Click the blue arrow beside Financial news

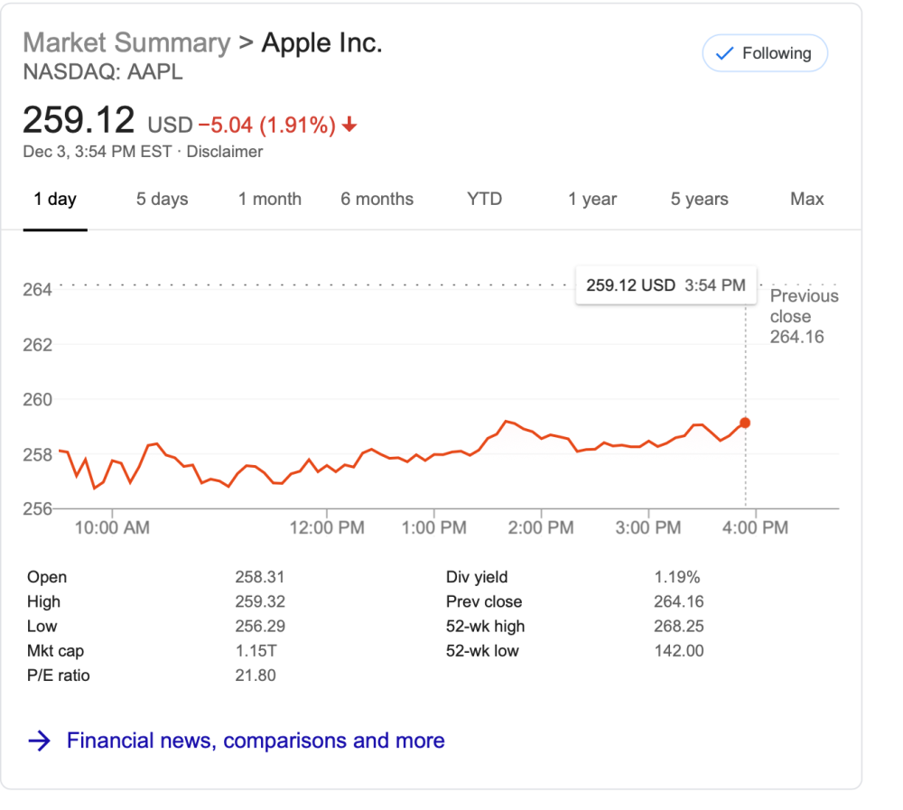pos(39,741)
